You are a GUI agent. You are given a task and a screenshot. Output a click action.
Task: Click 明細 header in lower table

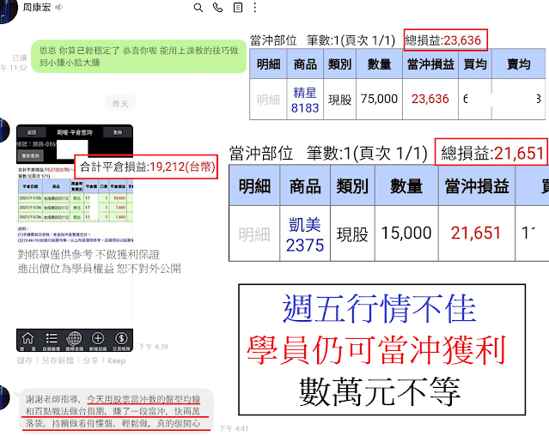(254, 185)
